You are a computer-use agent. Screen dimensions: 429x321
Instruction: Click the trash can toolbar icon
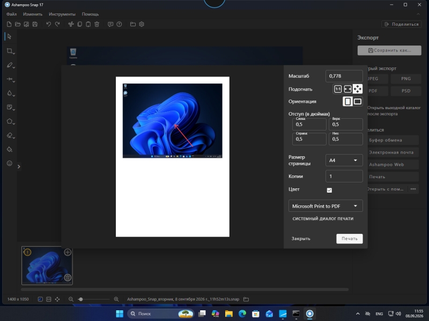point(97,24)
